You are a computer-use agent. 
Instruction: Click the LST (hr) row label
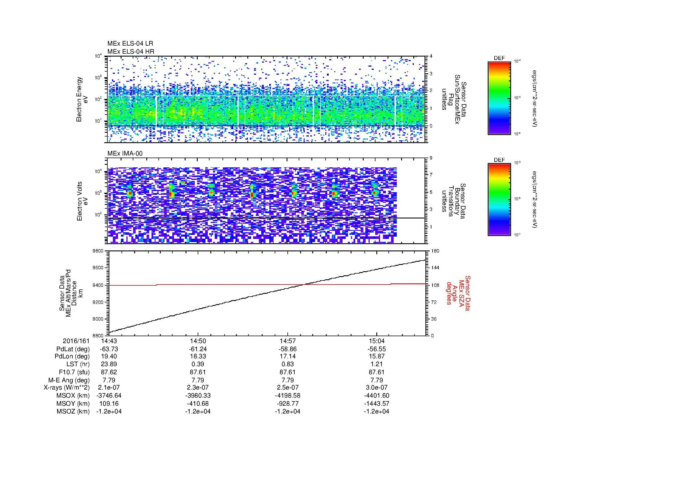click(x=78, y=364)
